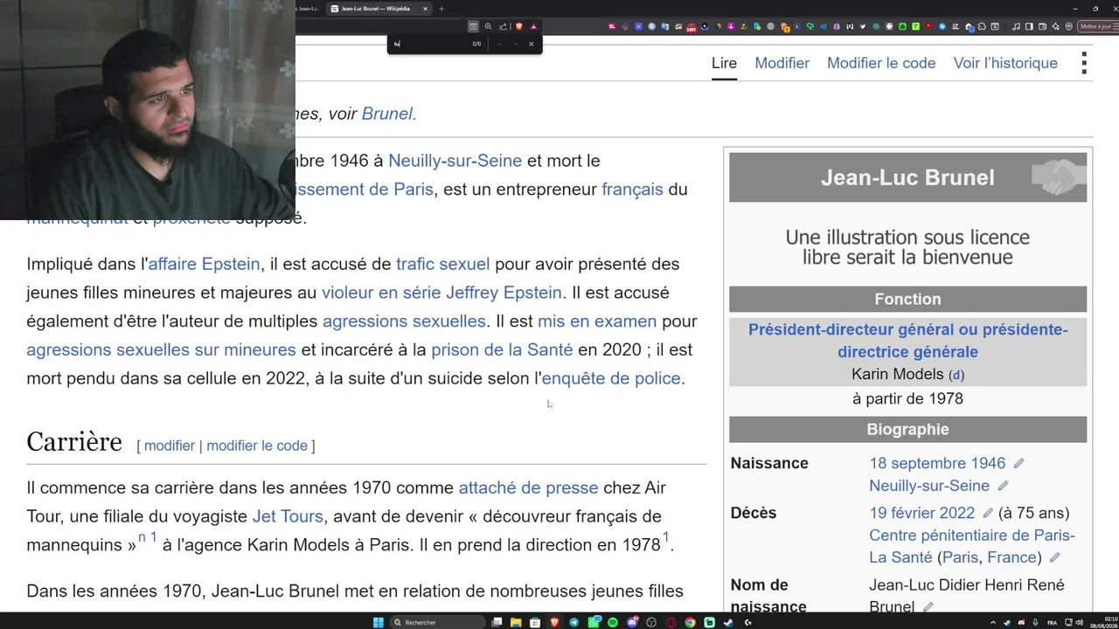Image resolution: width=1119 pixels, height=629 pixels.
Task: Open File Explorer from the taskbar
Action: coord(516,622)
